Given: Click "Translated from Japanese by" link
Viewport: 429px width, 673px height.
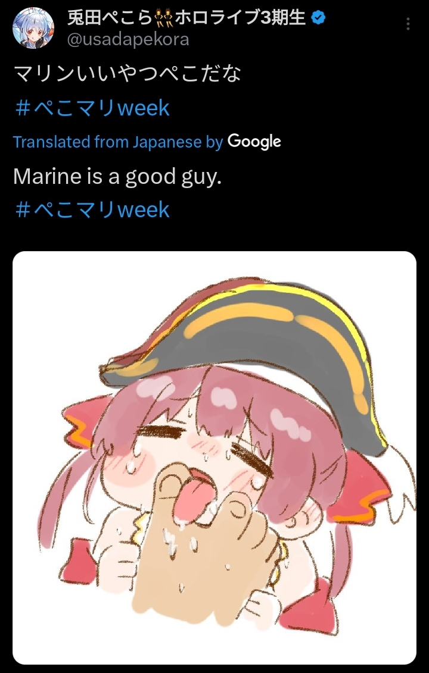Looking at the screenshot, I should [118, 142].
